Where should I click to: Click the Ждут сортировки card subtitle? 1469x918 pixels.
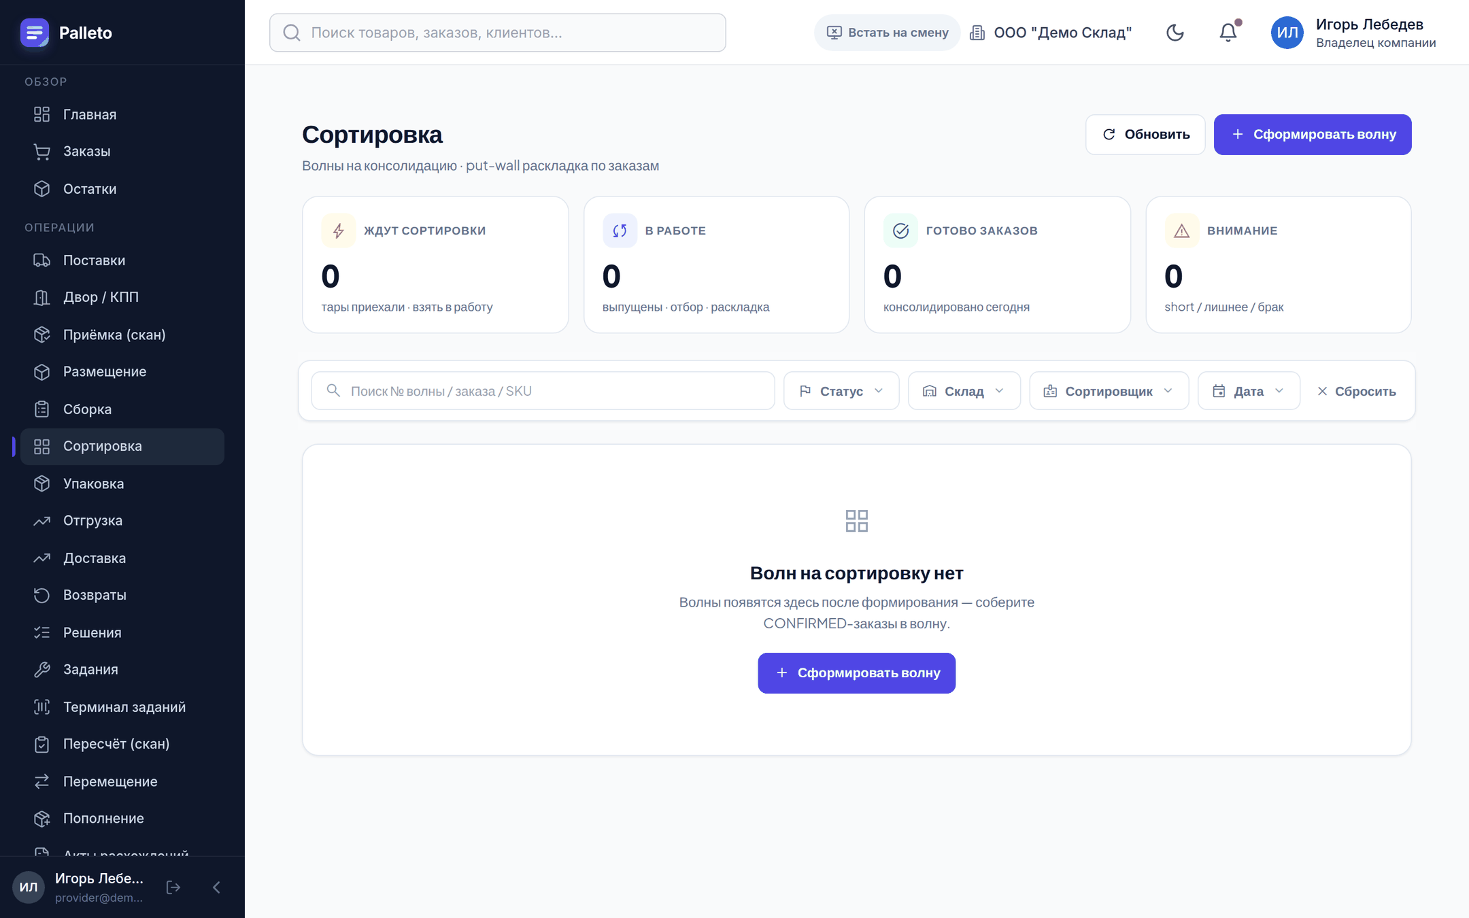pyautogui.click(x=407, y=307)
